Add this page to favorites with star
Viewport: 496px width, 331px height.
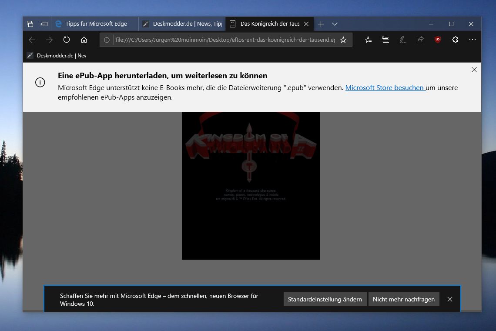pyautogui.click(x=343, y=40)
